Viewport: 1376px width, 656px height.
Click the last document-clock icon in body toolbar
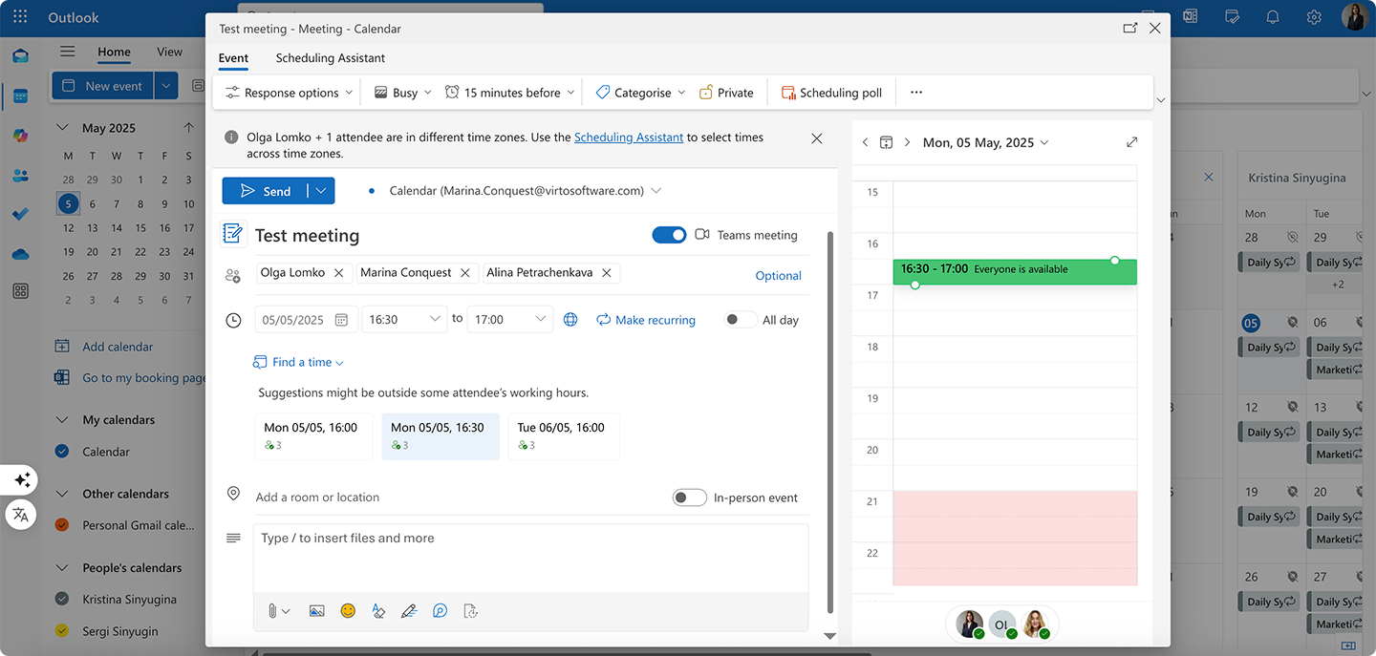click(470, 611)
